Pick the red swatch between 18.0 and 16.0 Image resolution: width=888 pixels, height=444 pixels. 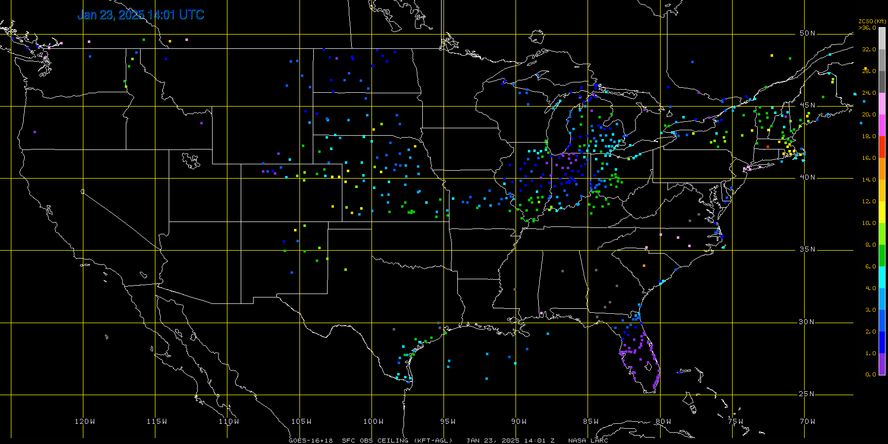click(882, 147)
